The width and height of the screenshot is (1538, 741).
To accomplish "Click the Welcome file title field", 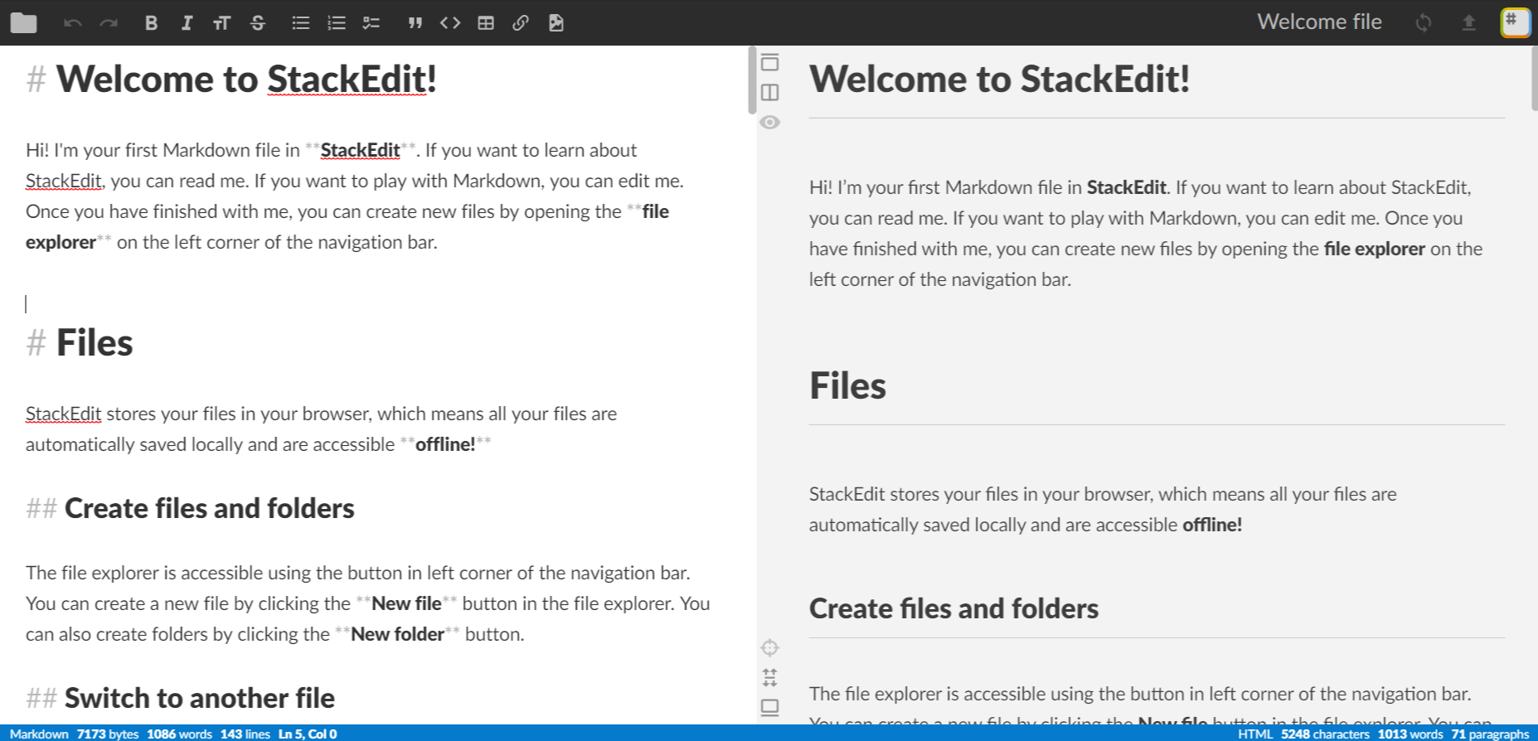I will click(x=1319, y=22).
